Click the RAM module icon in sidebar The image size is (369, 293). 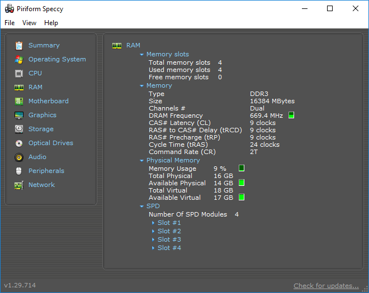tap(19, 88)
